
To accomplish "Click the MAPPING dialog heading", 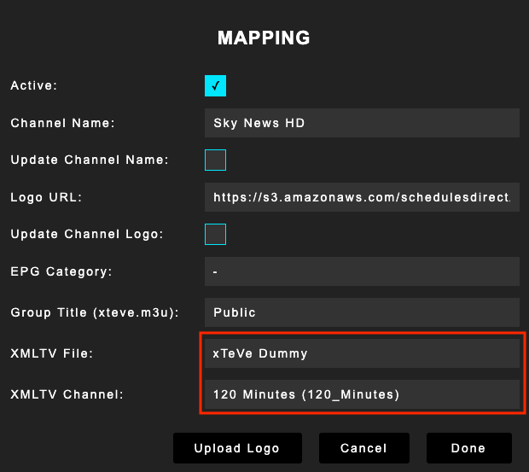I will pos(264,38).
